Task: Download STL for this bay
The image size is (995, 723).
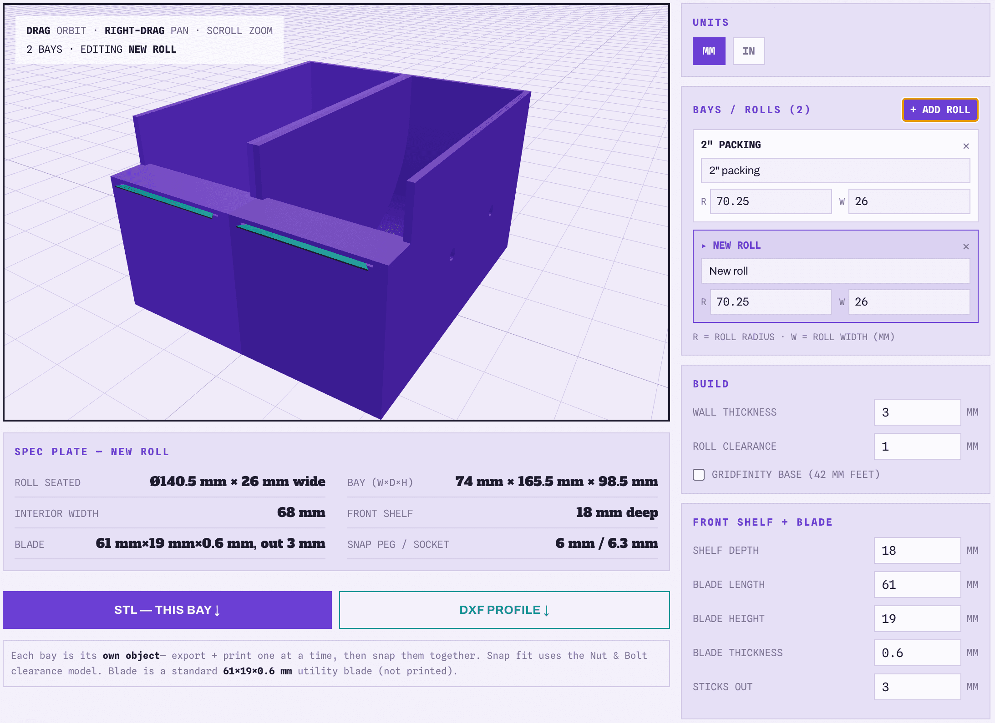Action: click(167, 610)
